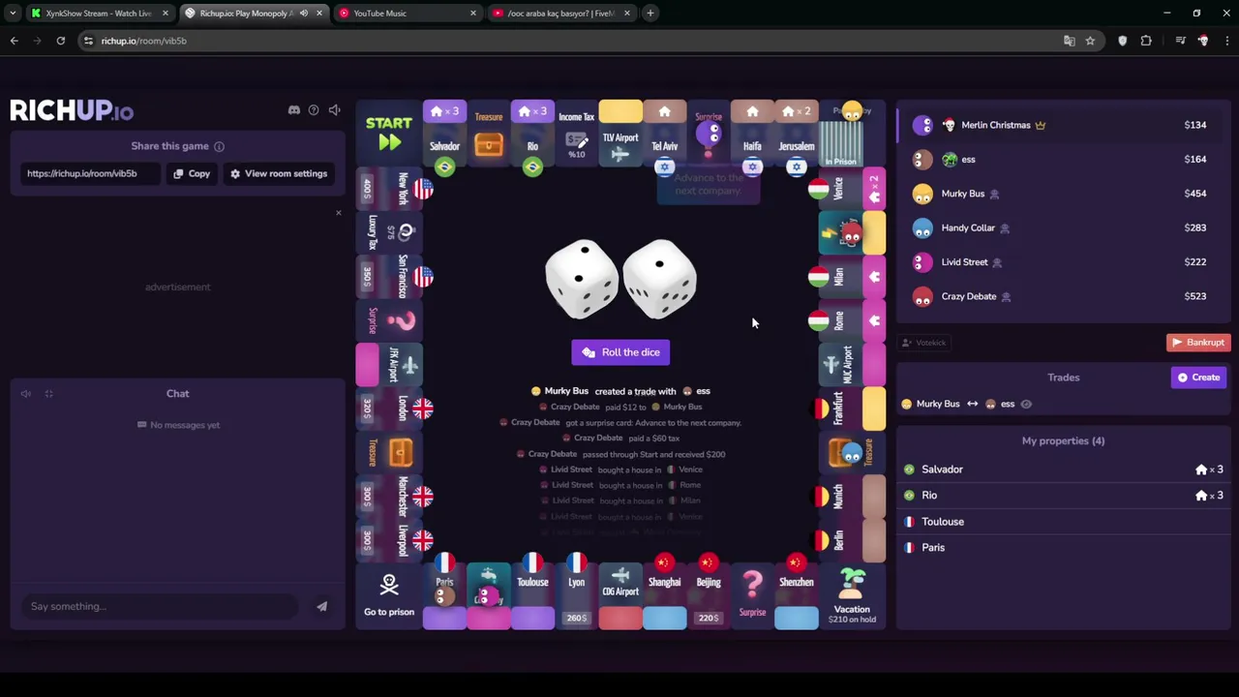Select the JFK Airport tile
This screenshot has height=697, width=1239.
click(389, 365)
